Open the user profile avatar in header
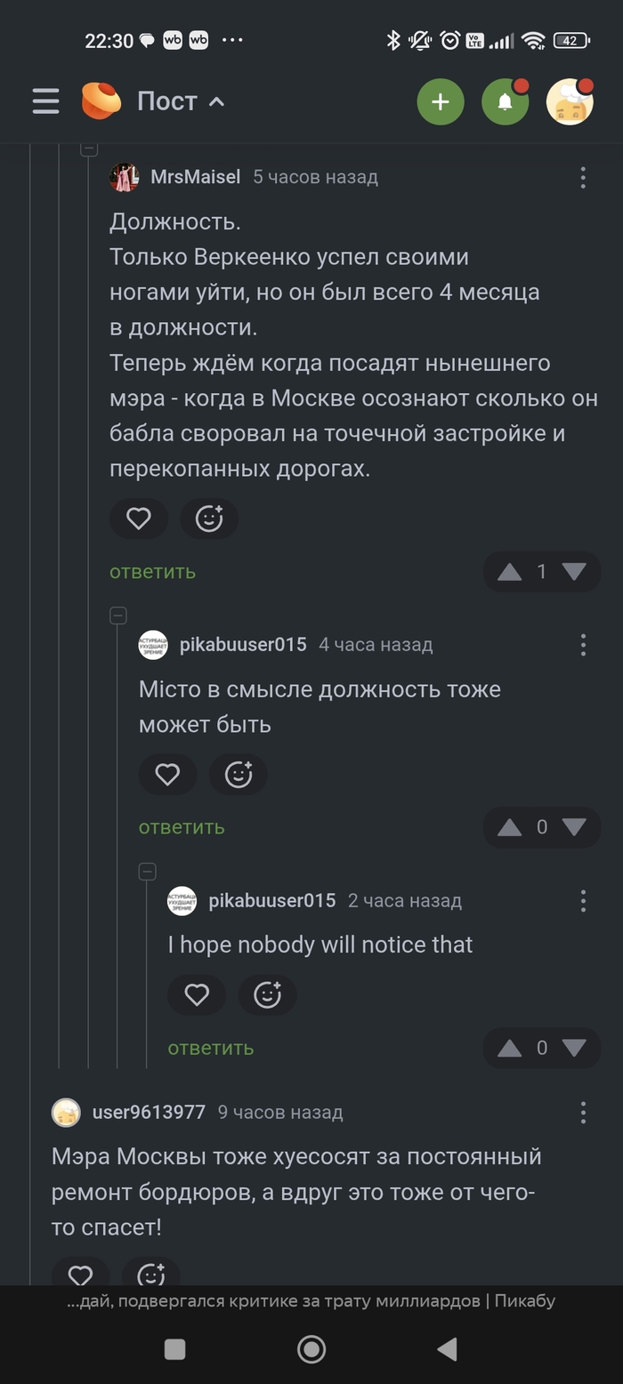623x1384 pixels. coord(570,101)
